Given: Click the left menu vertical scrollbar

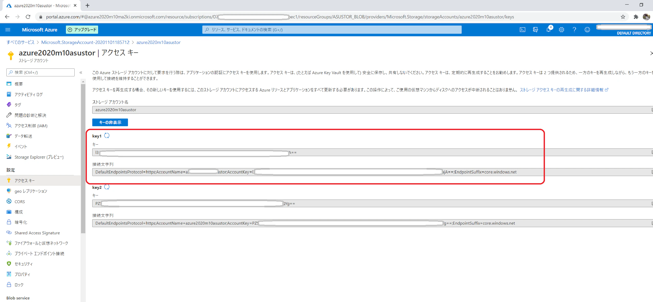Looking at the screenshot, I should 83,158.
